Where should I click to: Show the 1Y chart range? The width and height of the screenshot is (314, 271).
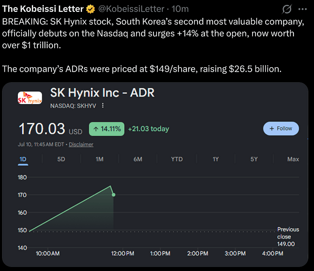[216, 159]
